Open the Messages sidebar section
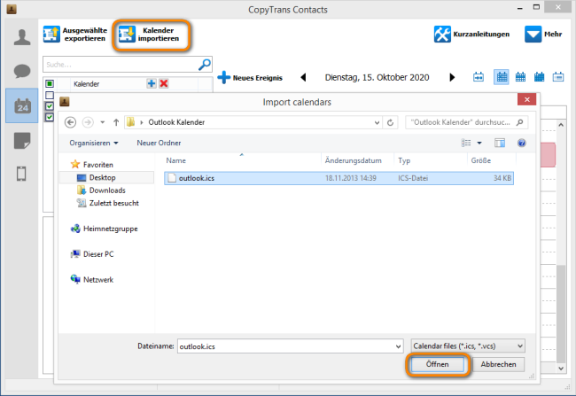This screenshot has width=576, height=396. tap(21, 71)
